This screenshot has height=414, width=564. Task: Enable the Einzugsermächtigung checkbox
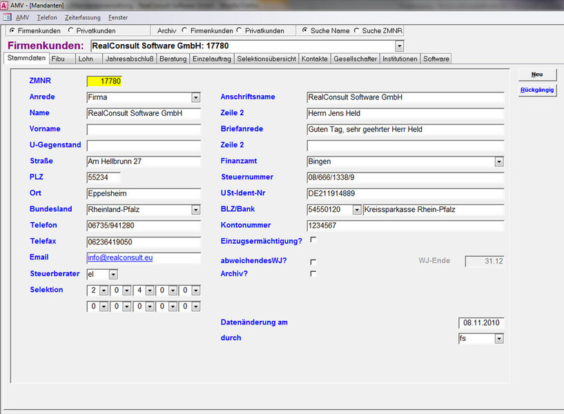313,239
